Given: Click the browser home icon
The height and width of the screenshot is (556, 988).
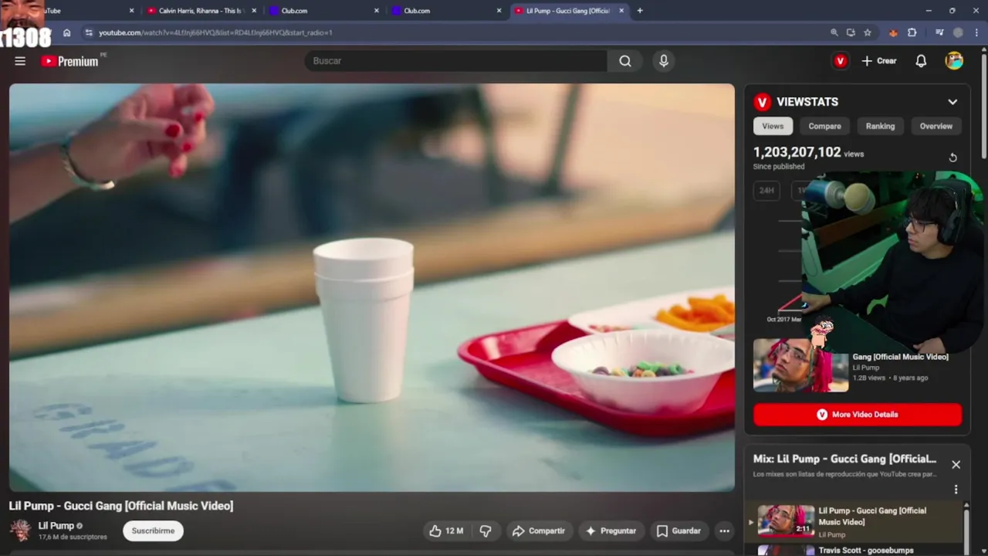Looking at the screenshot, I should [67, 32].
